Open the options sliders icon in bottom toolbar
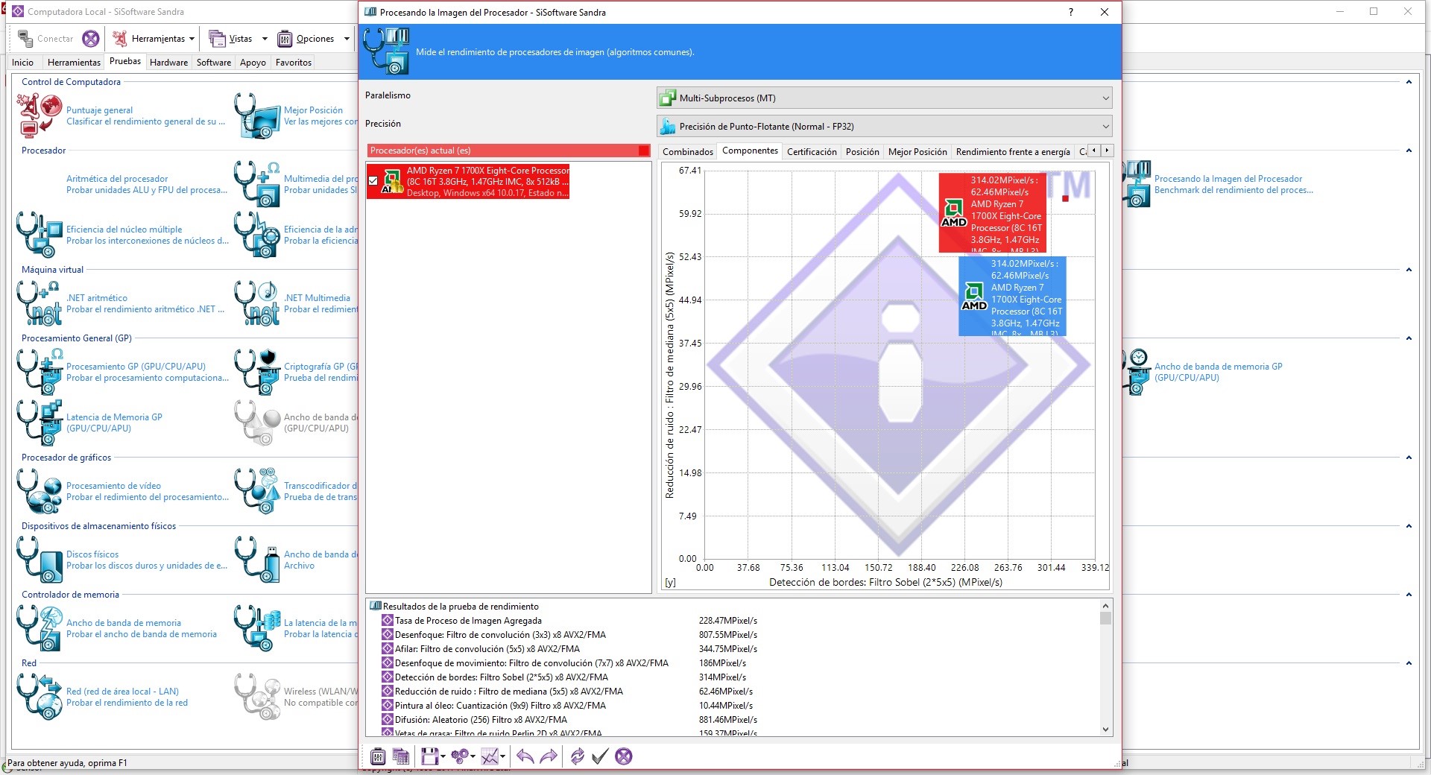Viewport: 1431px width, 775px height. (378, 756)
